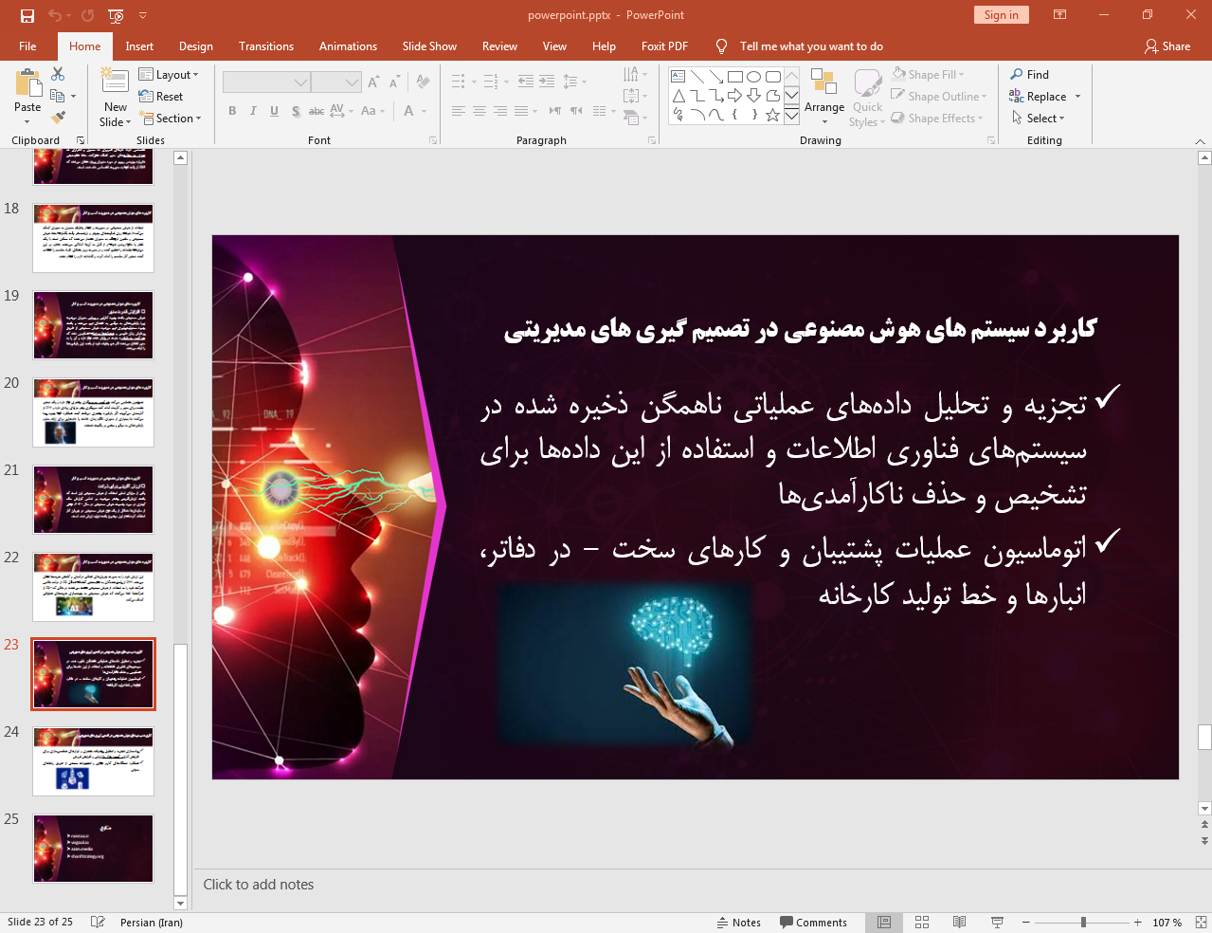This screenshot has width=1212, height=933.
Task: Click the Decrease List Level indent icon
Action: point(526,82)
